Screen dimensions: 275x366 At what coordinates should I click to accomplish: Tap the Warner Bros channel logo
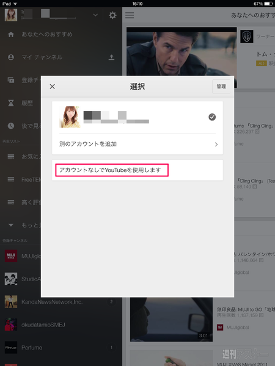pyautogui.click(x=247, y=37)
